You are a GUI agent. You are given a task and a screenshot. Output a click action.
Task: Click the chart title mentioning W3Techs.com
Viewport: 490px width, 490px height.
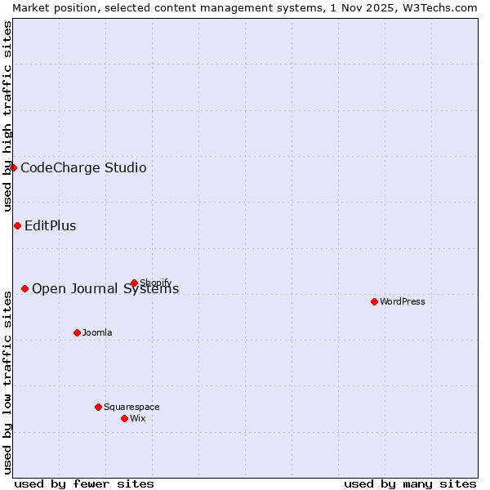pyautogui.click(x=245, y=7)
